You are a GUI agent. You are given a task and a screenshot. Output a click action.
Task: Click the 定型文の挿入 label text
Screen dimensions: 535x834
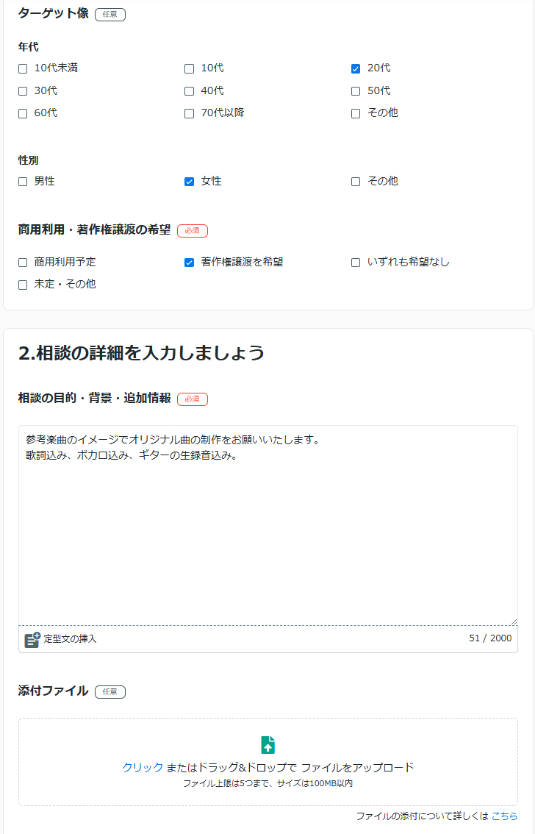70,639
